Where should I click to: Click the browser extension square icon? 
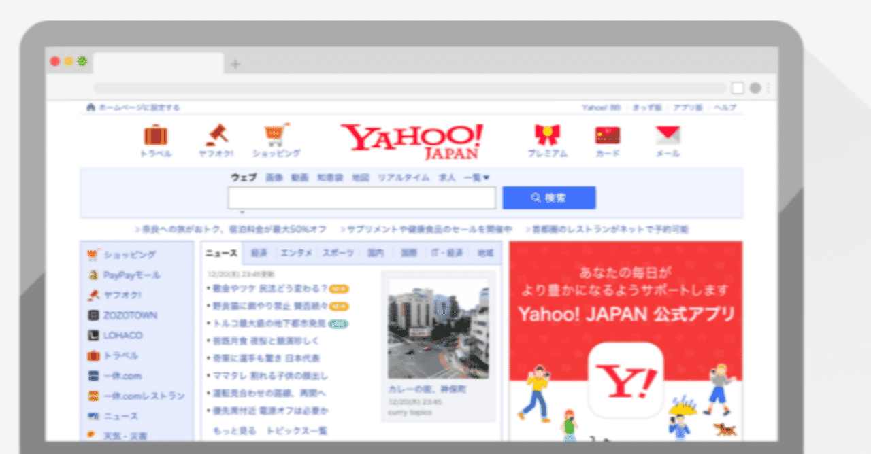point(738,88)
